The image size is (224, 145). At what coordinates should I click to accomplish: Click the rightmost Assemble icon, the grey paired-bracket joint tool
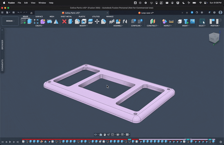125,21
